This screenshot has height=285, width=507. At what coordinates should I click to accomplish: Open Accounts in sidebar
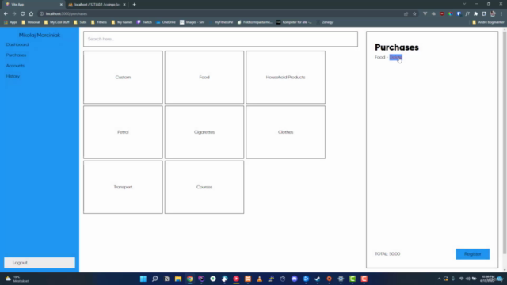point(15,66)
